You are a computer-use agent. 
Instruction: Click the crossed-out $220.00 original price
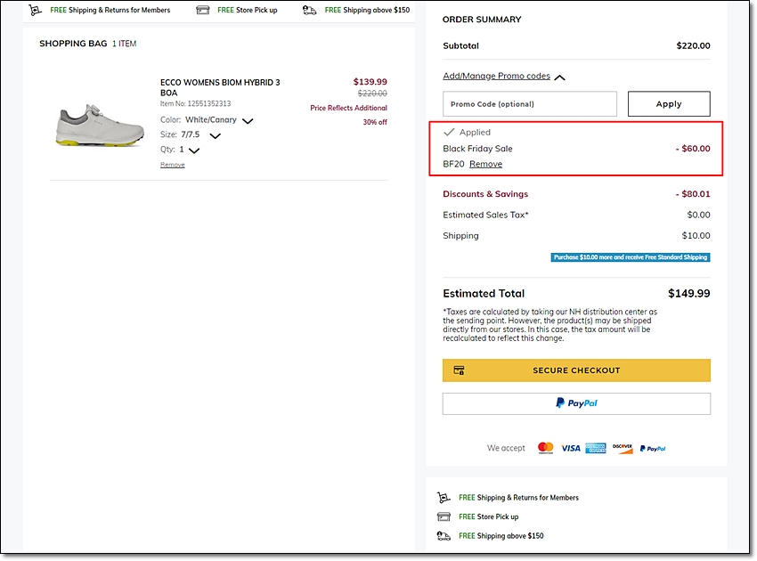coord(372,93)
